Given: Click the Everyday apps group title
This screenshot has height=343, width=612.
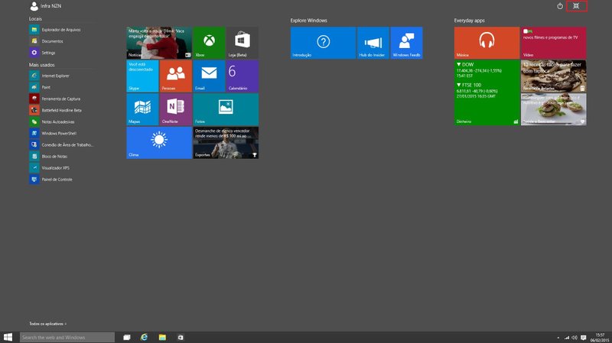Looking at the screenshot, I should (469, 21).
